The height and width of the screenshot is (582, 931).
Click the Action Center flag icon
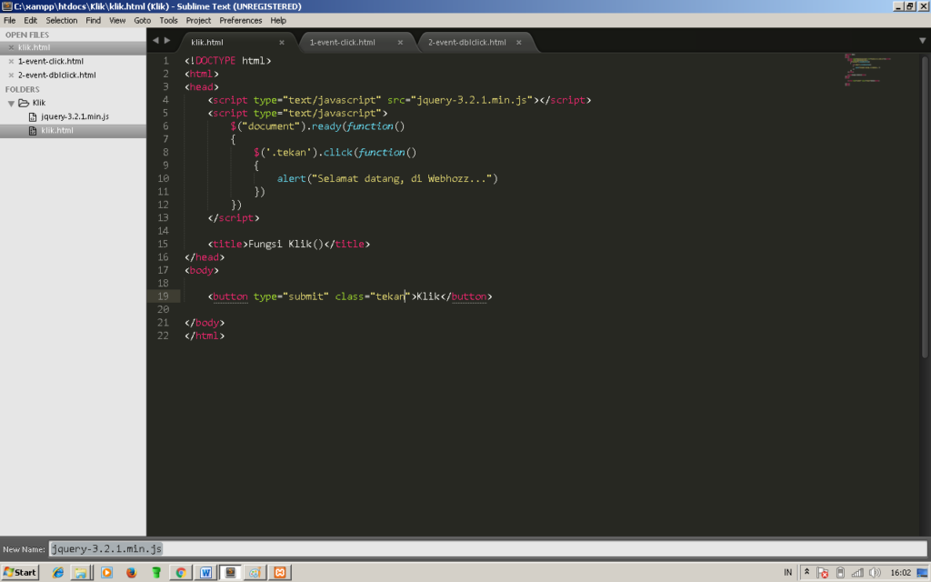pos(823,572)
